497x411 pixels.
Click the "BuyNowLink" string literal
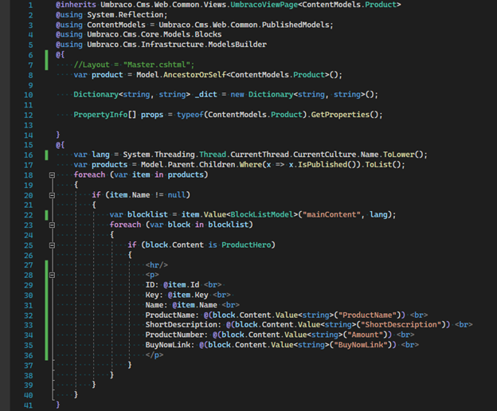[361, 345]
